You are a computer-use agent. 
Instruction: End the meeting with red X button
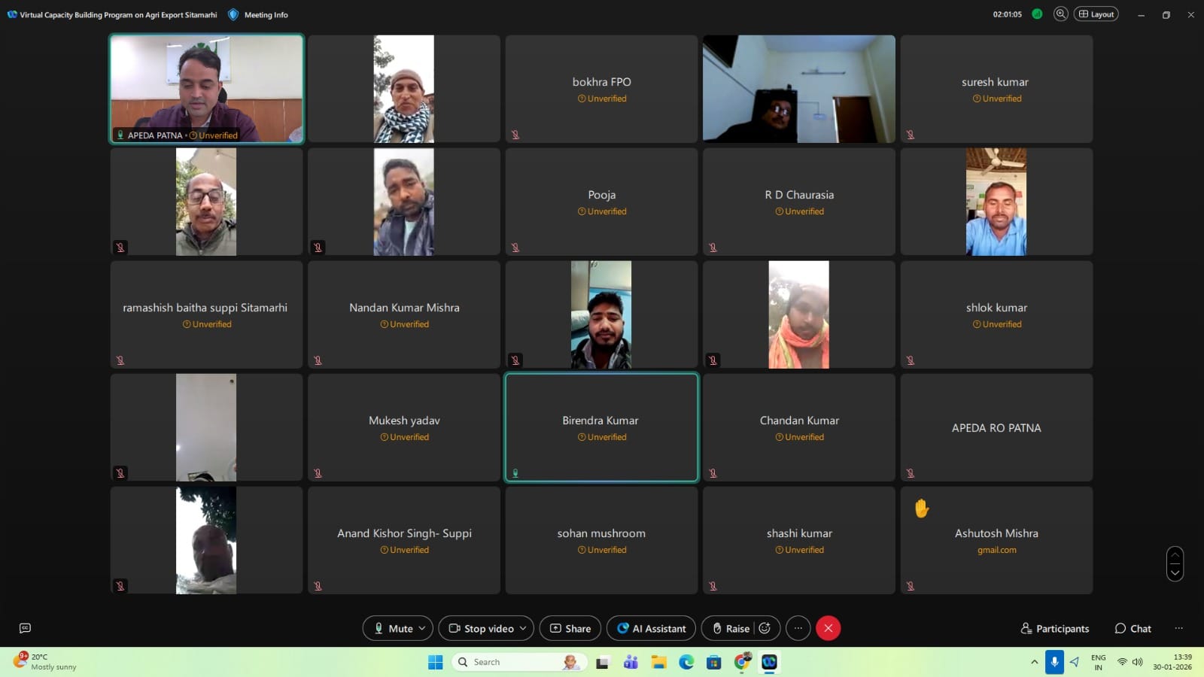pos(828,628)
